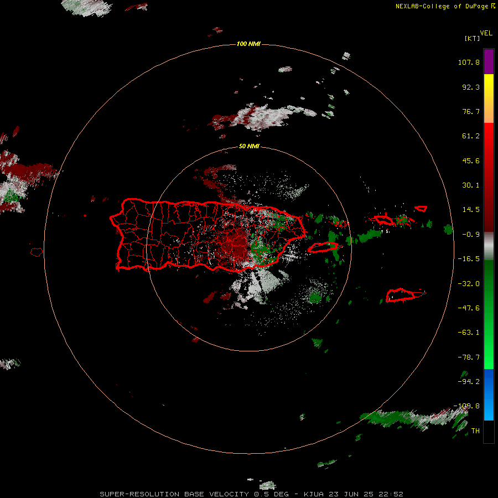The image size is (498, 498).
Task: Click the -63.1 legend value
Action: (469, 333)
